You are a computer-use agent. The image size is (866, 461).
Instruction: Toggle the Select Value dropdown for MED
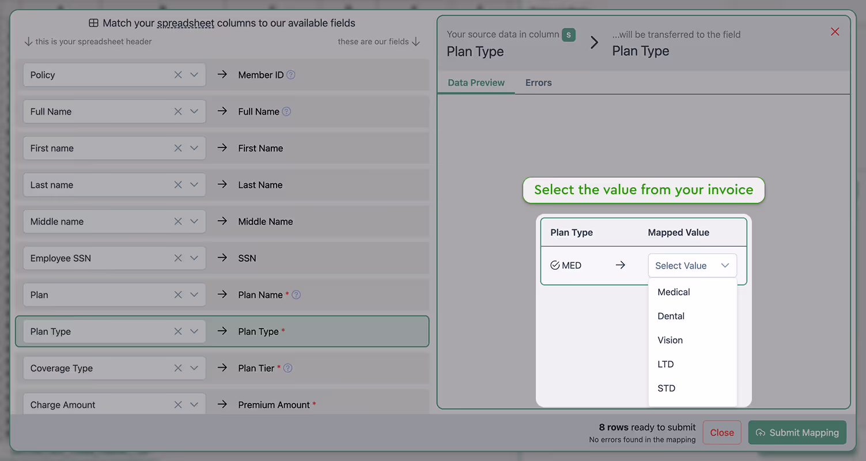point(693,266)
